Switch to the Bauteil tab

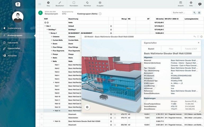pyautogui.click(x=151, y=49)
